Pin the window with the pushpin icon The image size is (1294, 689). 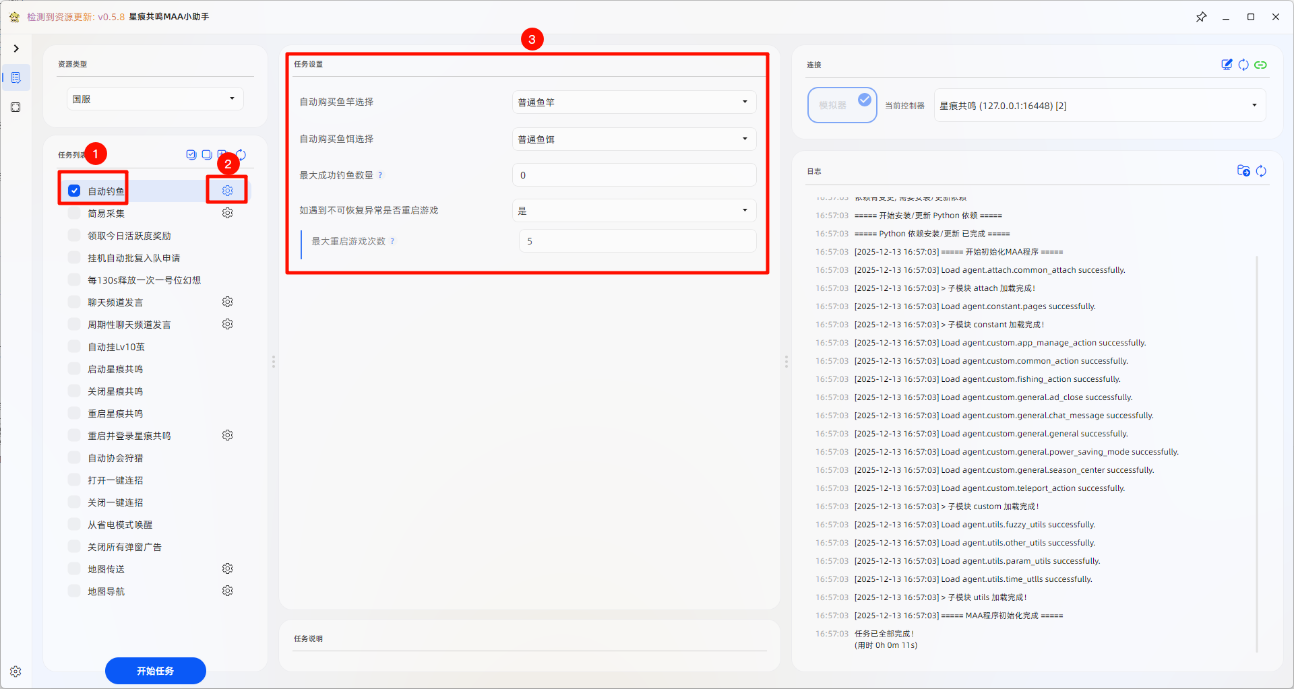1201,17
